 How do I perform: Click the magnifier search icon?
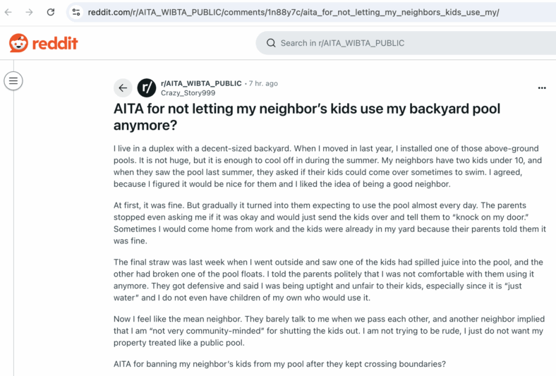click(x=271, y=43)
